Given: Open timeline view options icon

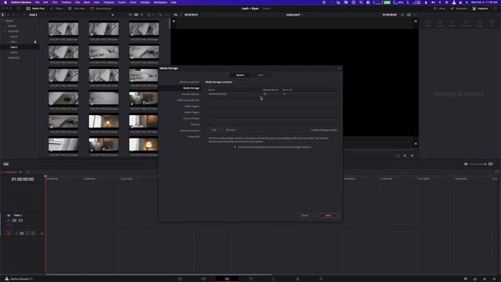Looking at the screenshot, I should [x=6, y=164].
